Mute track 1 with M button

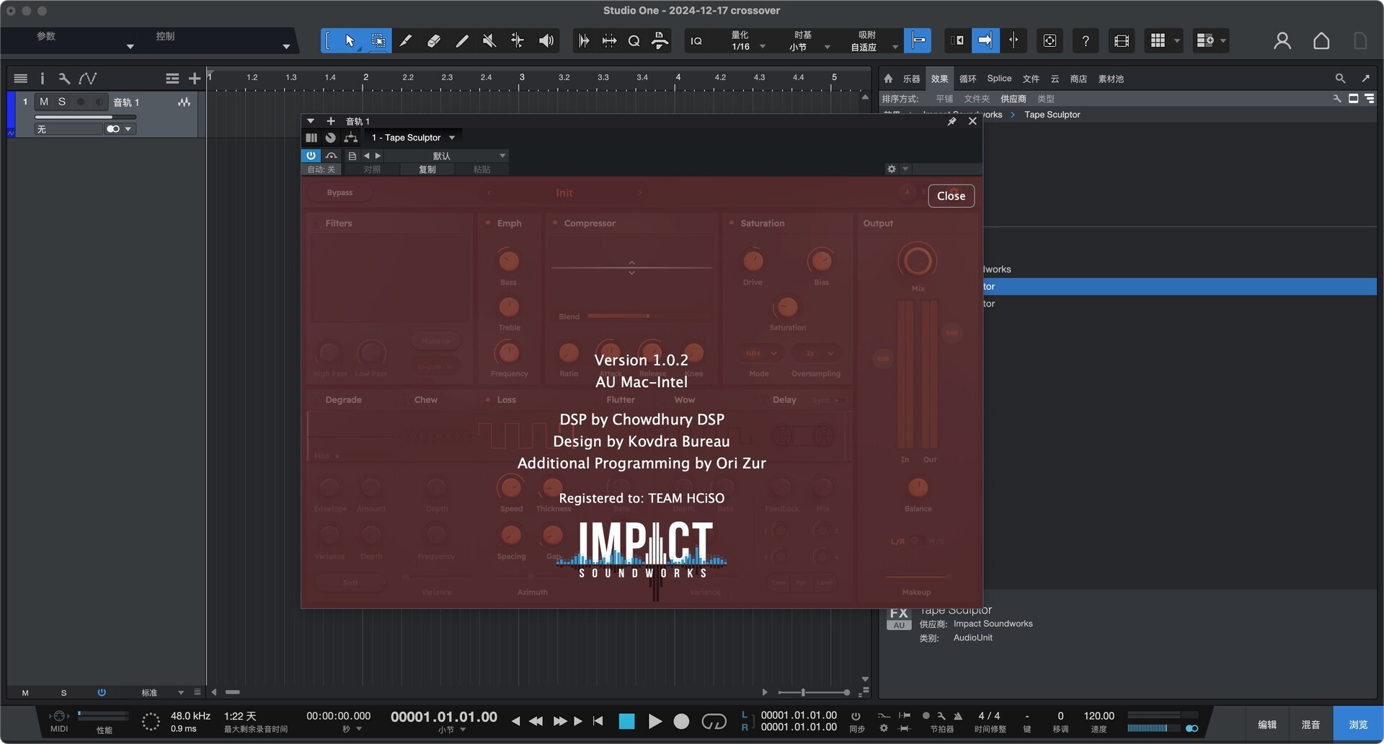tap(44, 102)
